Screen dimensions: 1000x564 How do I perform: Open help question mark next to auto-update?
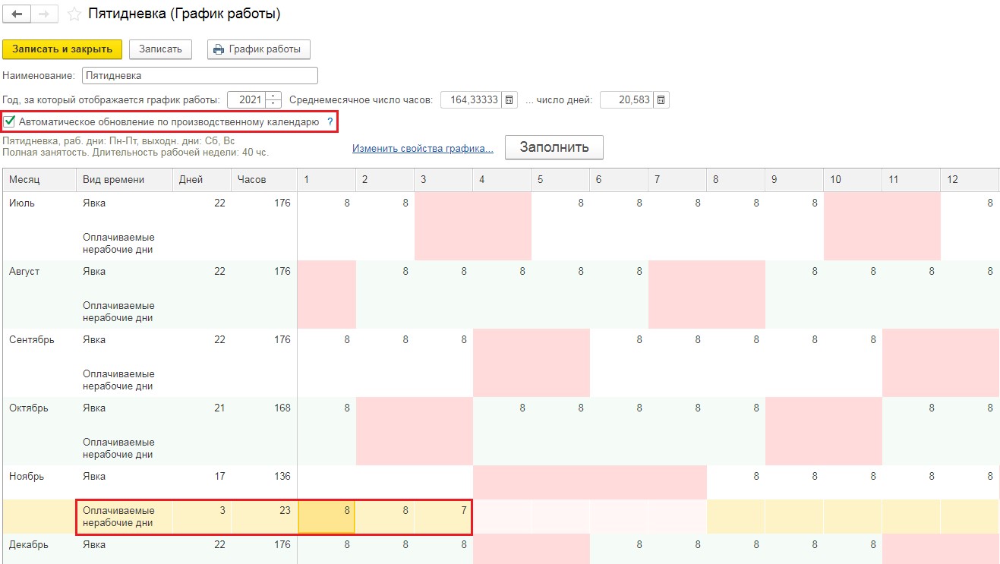pos(330,121)
